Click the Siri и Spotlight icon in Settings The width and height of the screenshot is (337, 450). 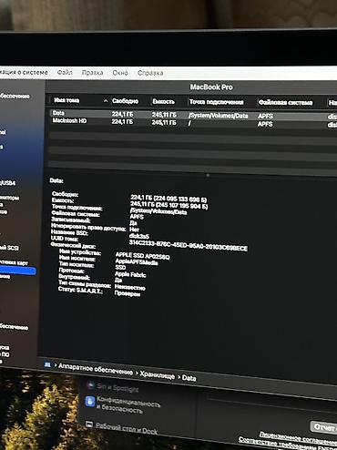click(x=90, y=385)
